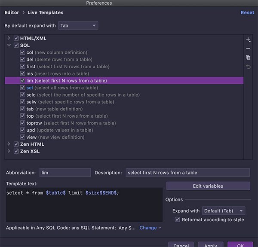Image resolution: width=258 pixels, height=247 pixels.
Task: Uncheck the selc template checkbox
Action: [x=22, y=95]
